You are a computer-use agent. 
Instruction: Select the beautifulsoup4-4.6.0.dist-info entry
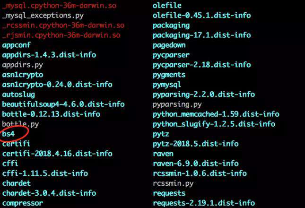(x=63, y=104)
